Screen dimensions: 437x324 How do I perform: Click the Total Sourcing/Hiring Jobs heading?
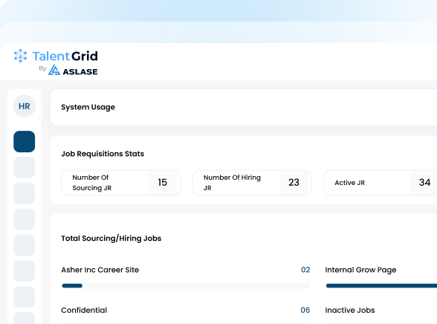click(111, 239)
